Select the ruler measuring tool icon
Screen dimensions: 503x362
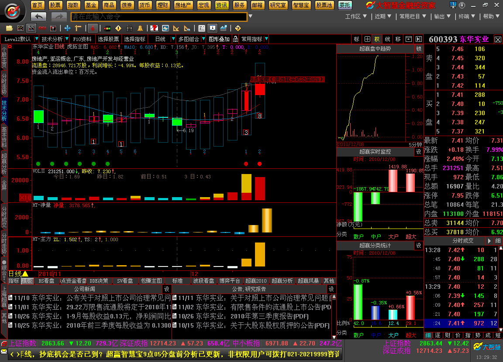pyautogui.click(x=78, y=28)
